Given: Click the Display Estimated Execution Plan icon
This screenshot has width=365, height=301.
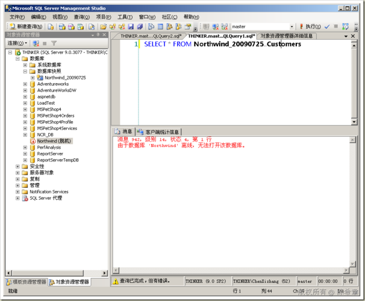Looking at the screenshot, I should point(345,26).
